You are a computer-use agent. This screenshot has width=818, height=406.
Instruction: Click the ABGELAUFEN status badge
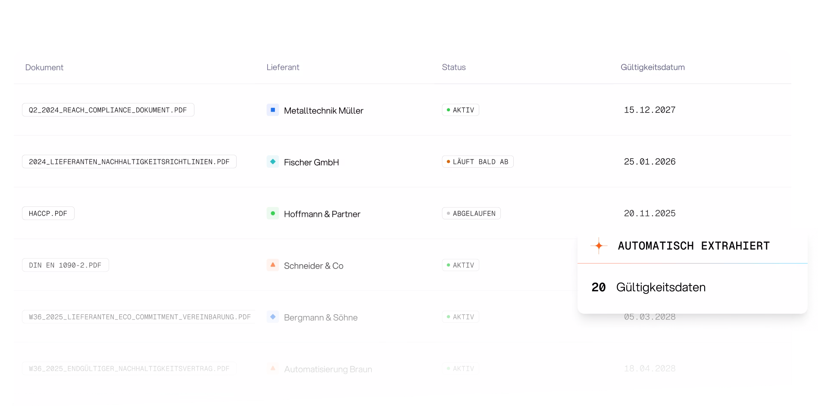pyautogui.click(x=471, y=213)
